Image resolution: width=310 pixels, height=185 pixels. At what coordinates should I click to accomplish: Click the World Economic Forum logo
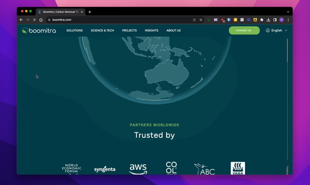coord(72,169)
